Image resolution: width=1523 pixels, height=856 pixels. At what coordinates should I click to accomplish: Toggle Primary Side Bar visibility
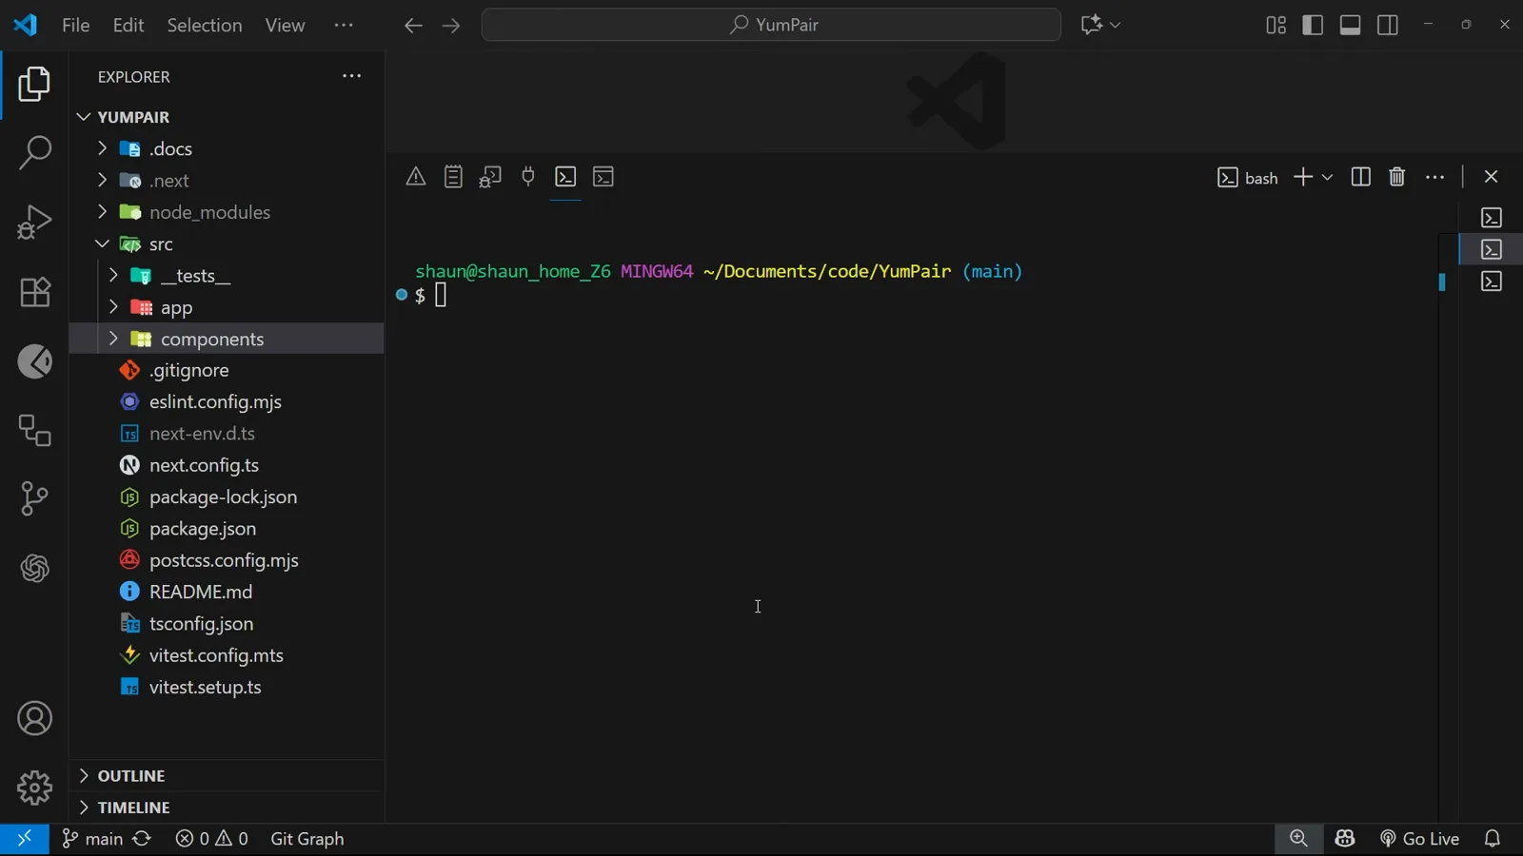1313,25
